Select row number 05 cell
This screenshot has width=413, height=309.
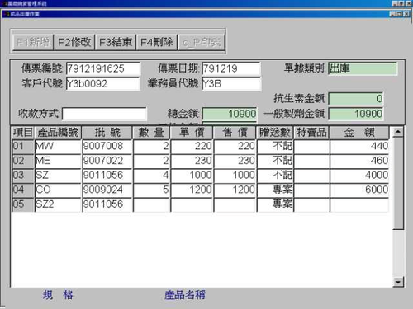tap(23, 204)
